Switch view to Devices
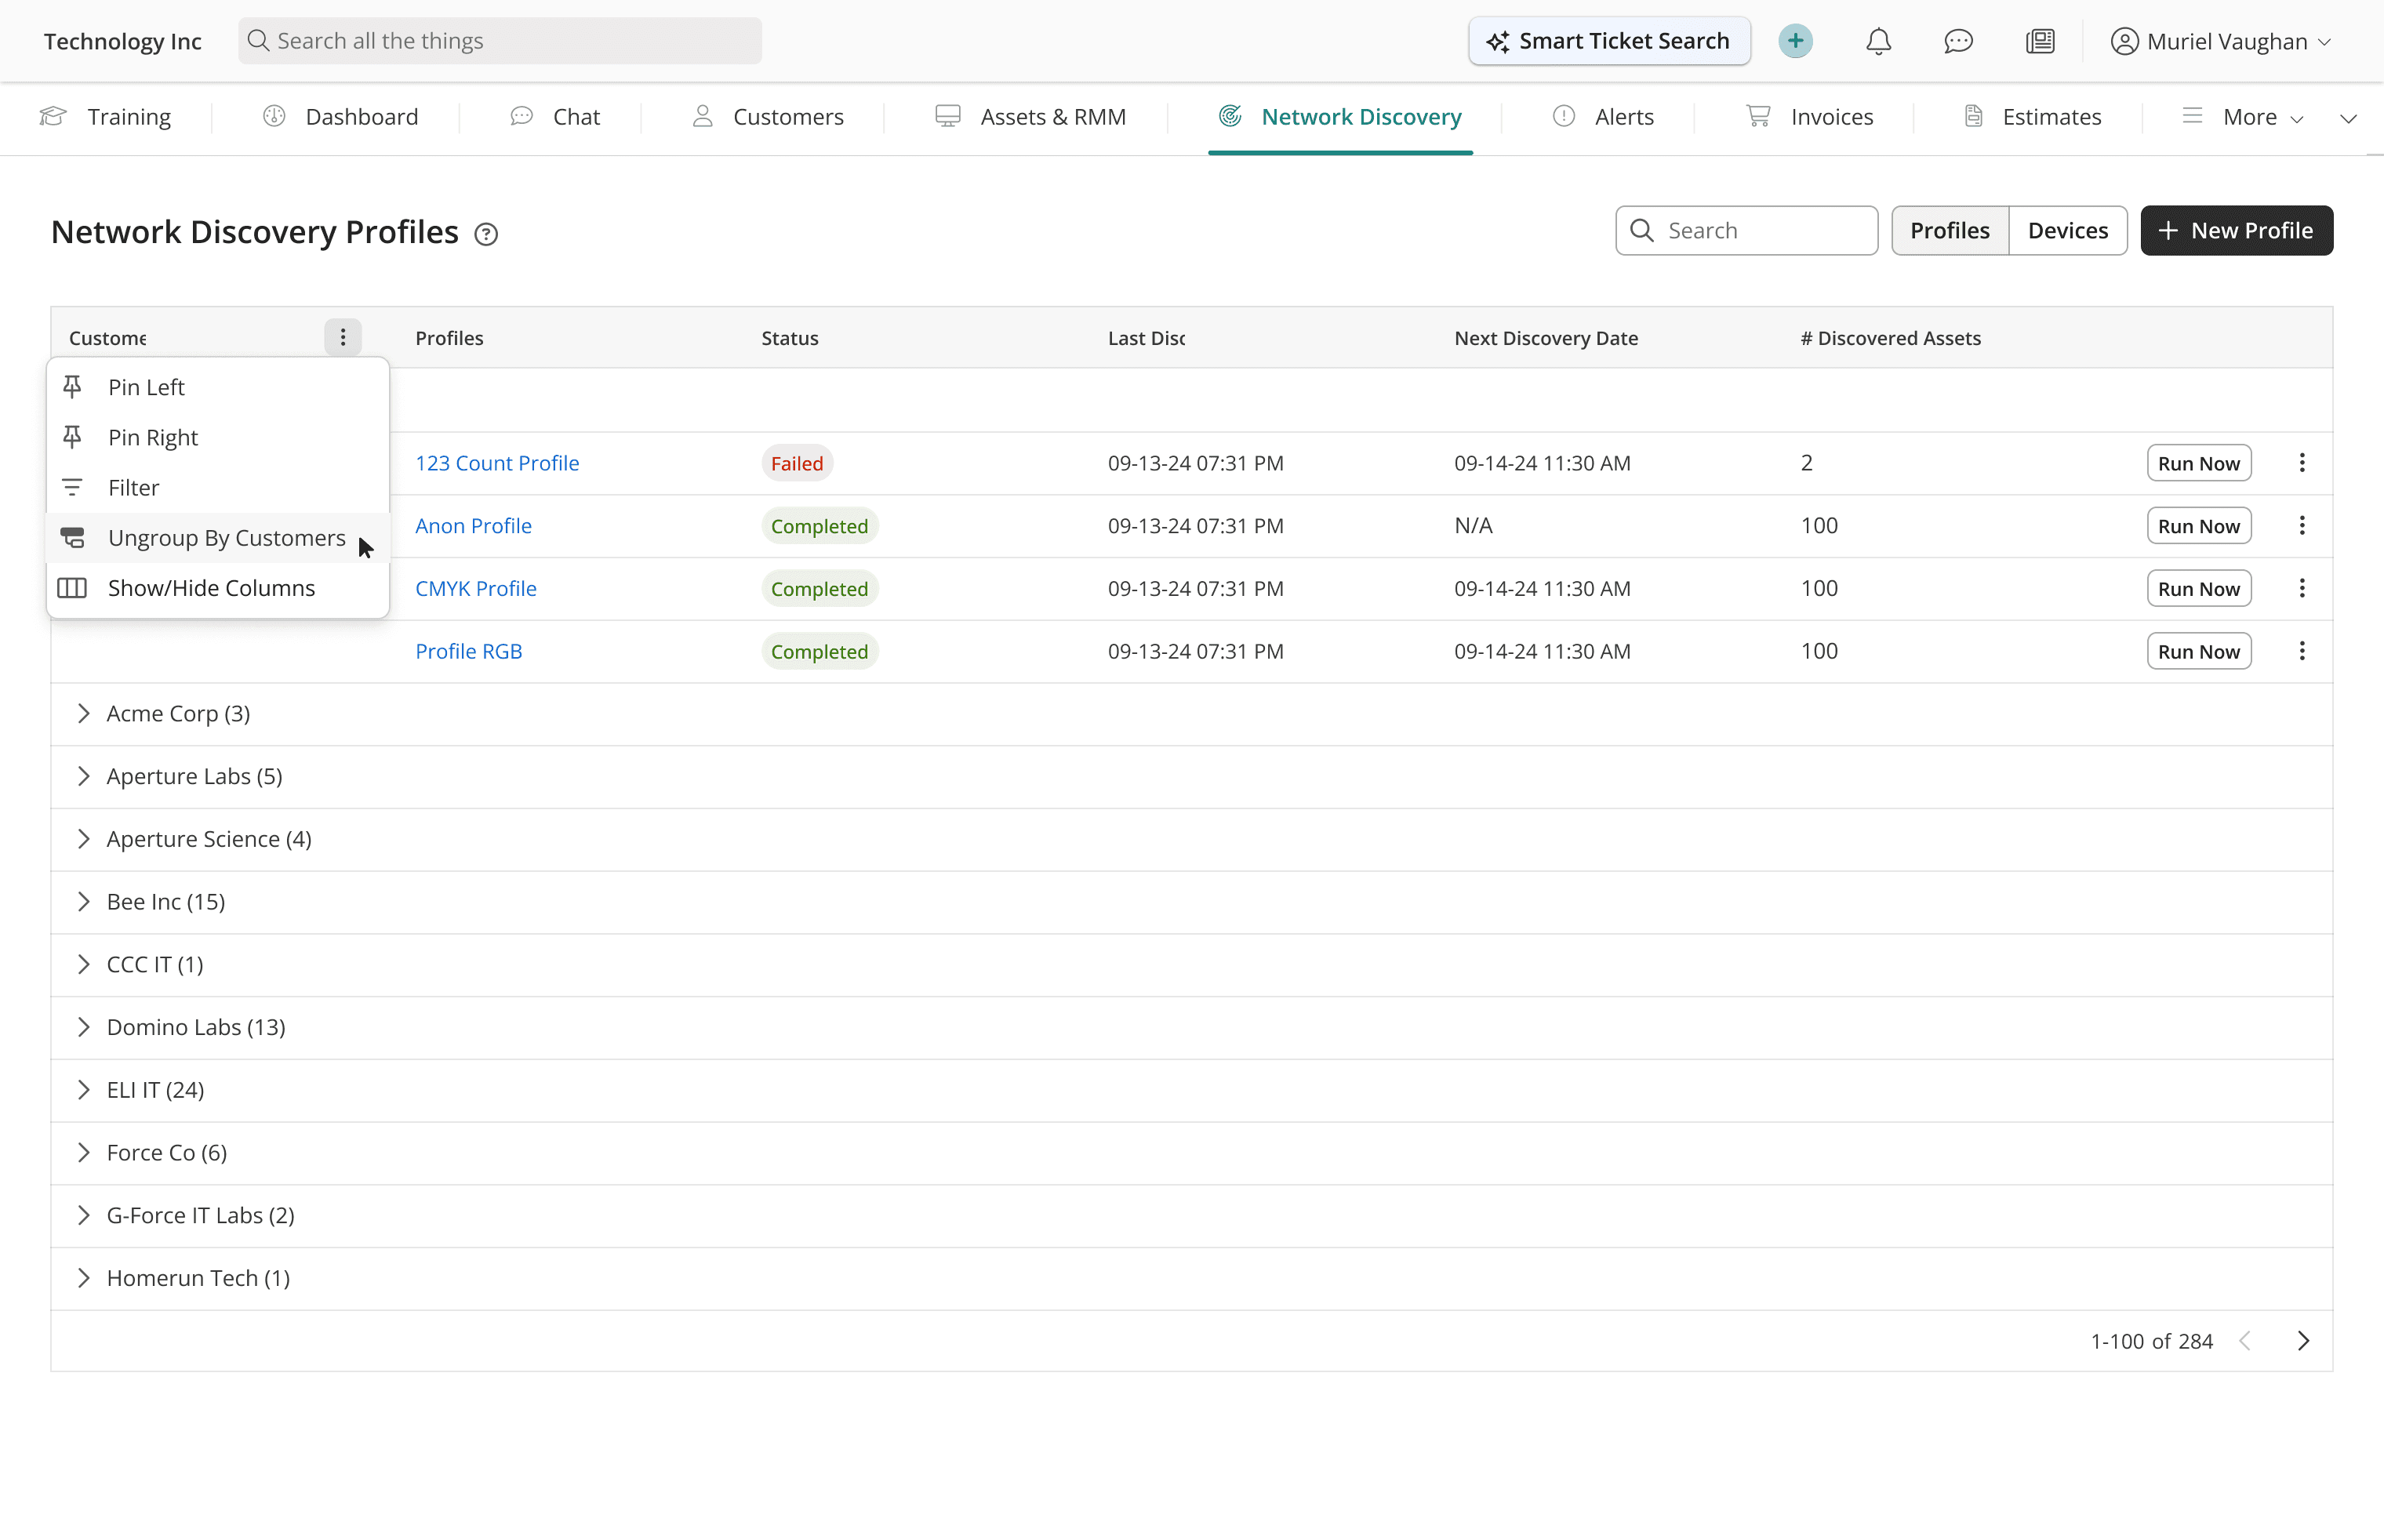Screen dimensions: 2384x1540 coord(2067,231)
